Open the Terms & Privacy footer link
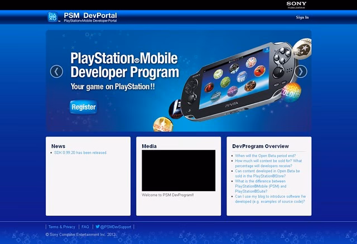The width and height of the screenshot is (357, 244). coord(61,227)
